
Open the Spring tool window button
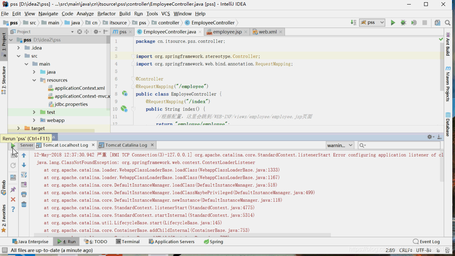[213, 242]
